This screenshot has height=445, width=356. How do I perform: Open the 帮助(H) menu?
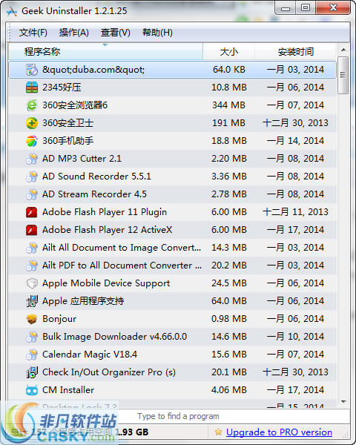click(x=157, y=33)
